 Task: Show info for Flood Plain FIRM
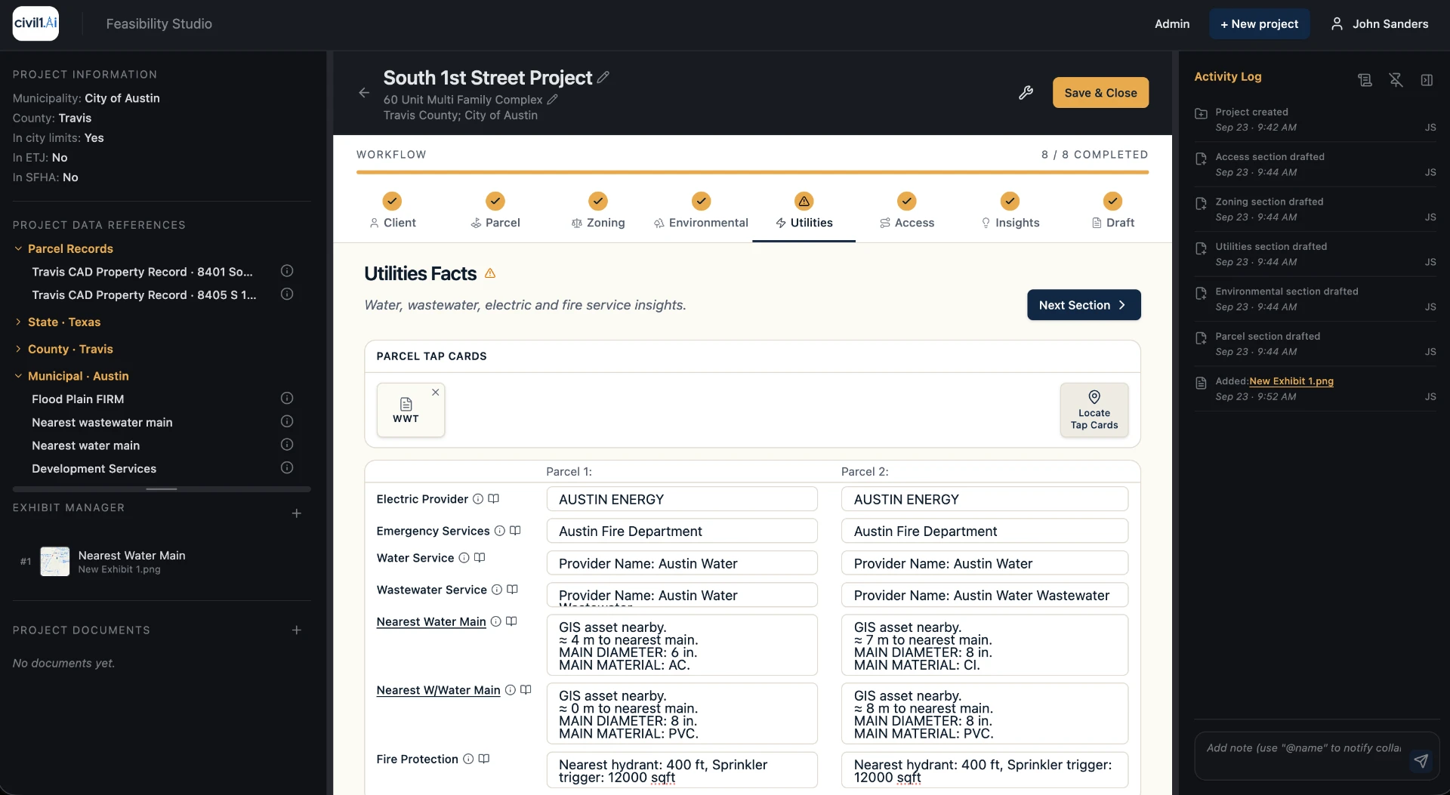tap(287, 398)
